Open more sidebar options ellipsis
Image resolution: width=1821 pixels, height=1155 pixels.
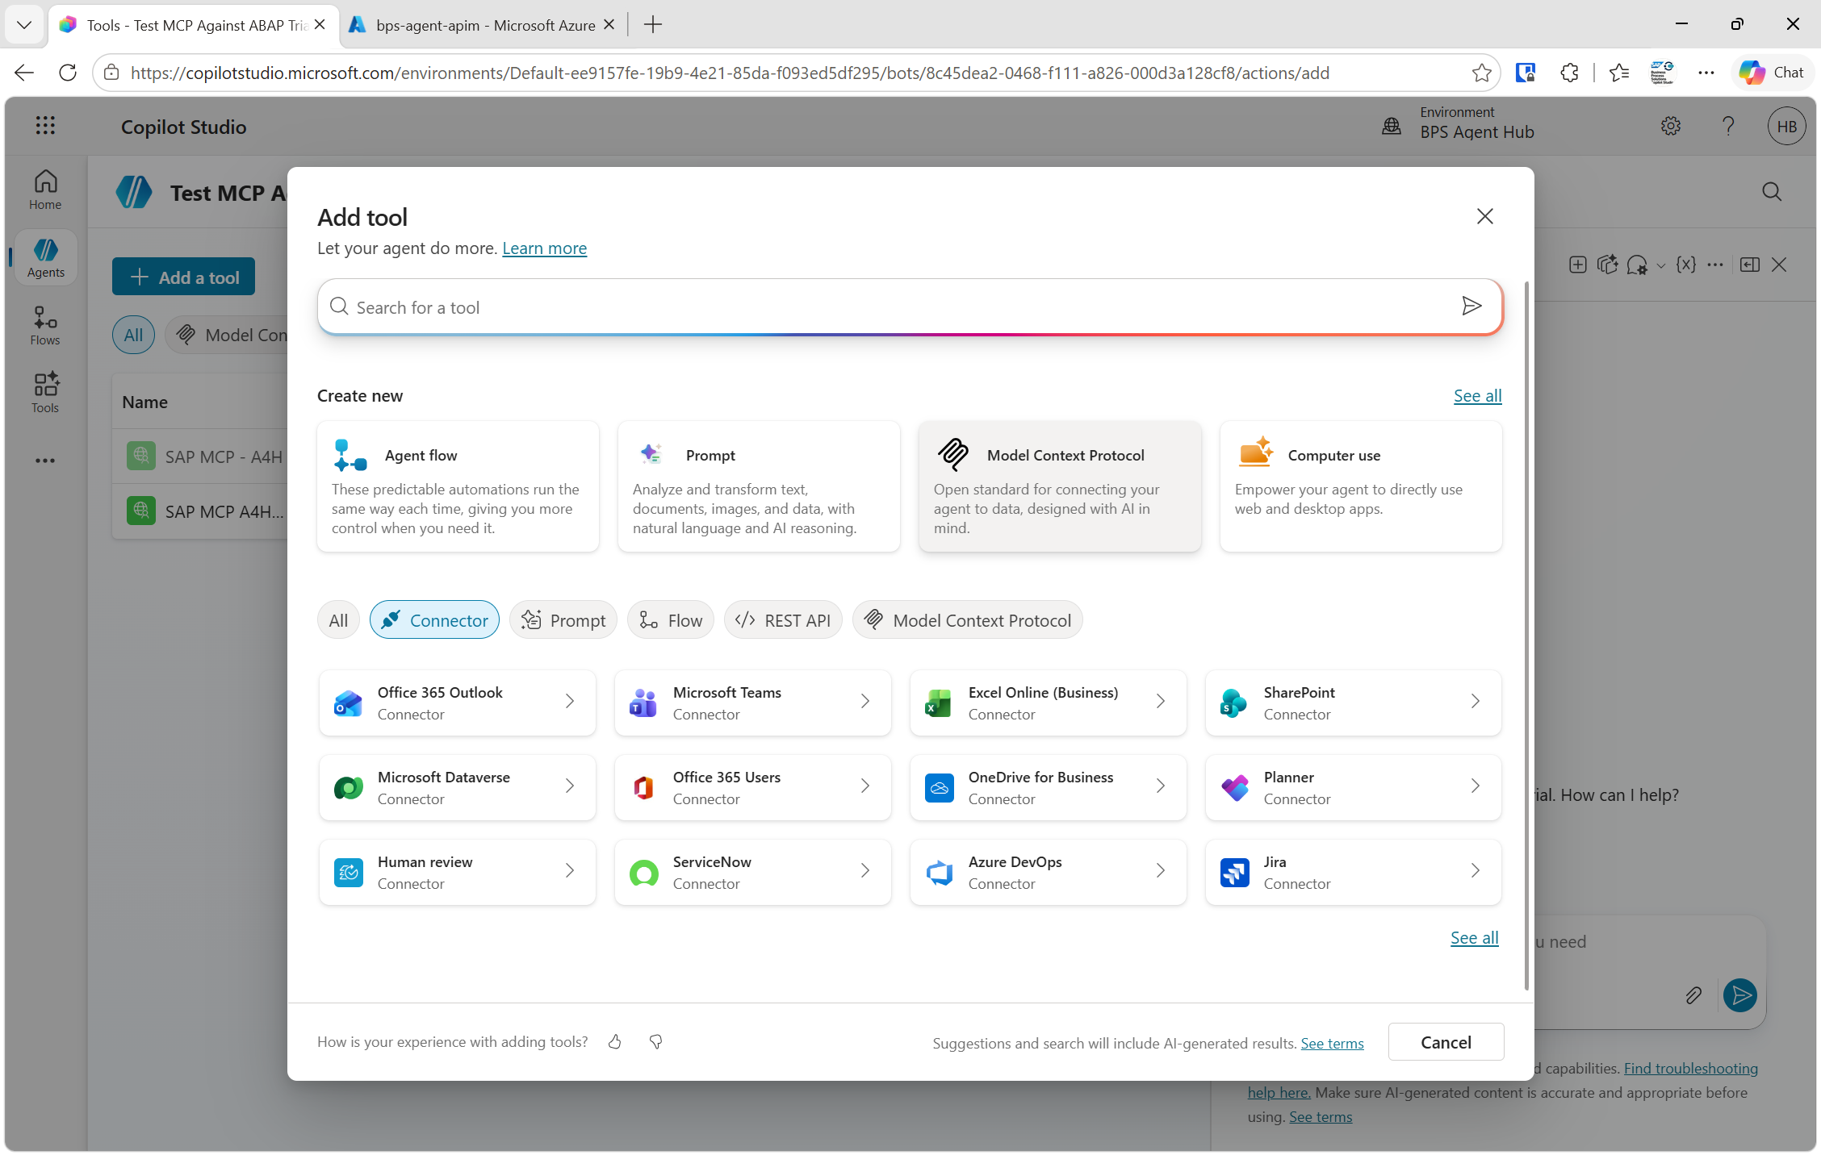coord(45,461)
